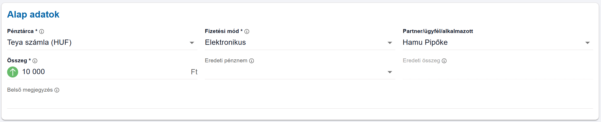Click the info icon next to Összeg
Screen dimensions: 601x122
click(x=35, y=61)
